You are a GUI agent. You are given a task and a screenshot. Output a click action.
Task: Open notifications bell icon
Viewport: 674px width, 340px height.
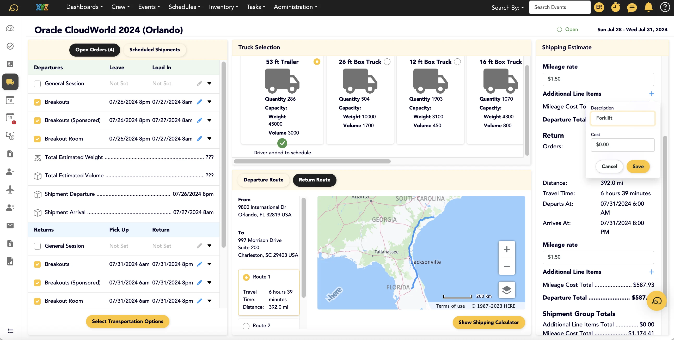coord(648,7)
